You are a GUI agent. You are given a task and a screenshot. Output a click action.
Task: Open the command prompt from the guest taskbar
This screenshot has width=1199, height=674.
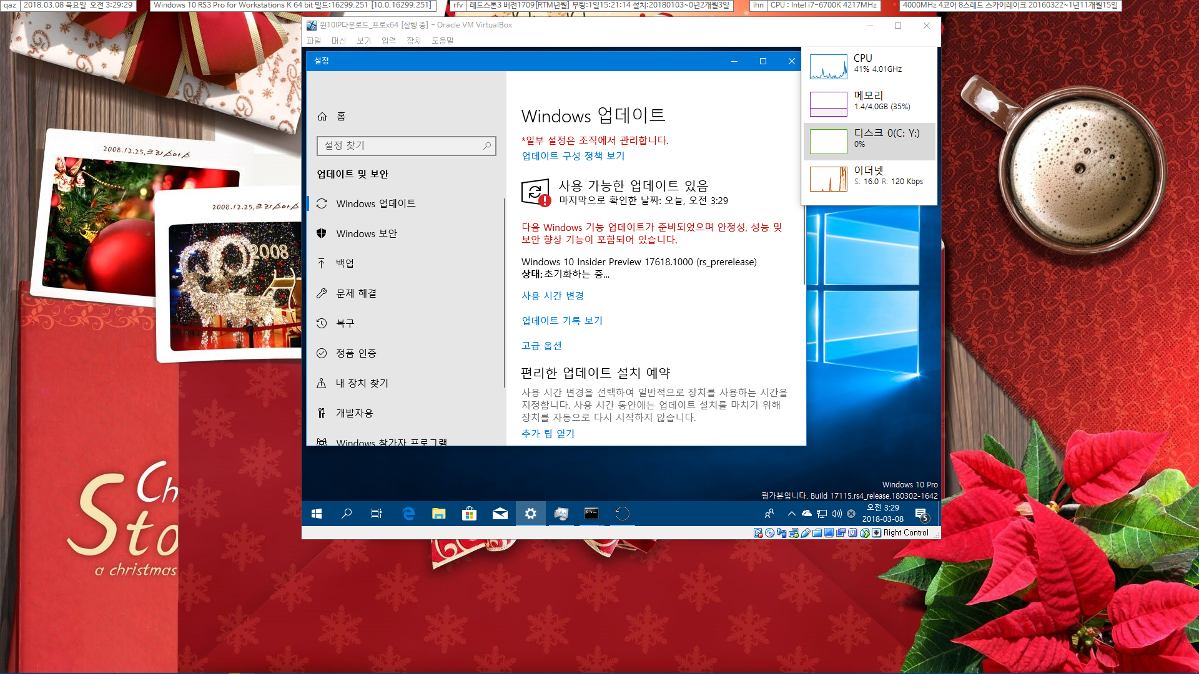coord(591,514)
